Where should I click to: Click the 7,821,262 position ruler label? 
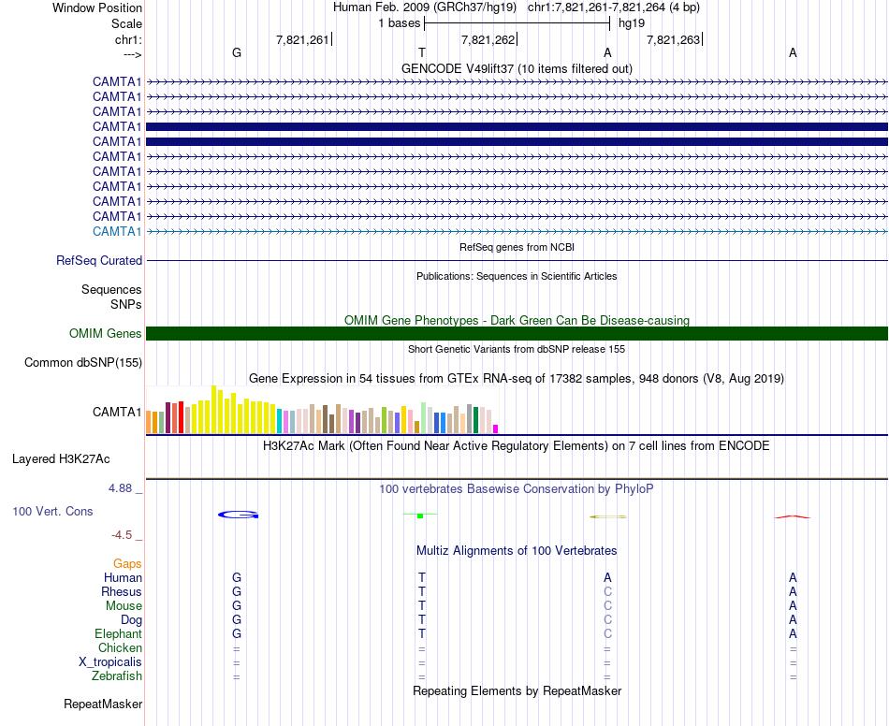488,40
